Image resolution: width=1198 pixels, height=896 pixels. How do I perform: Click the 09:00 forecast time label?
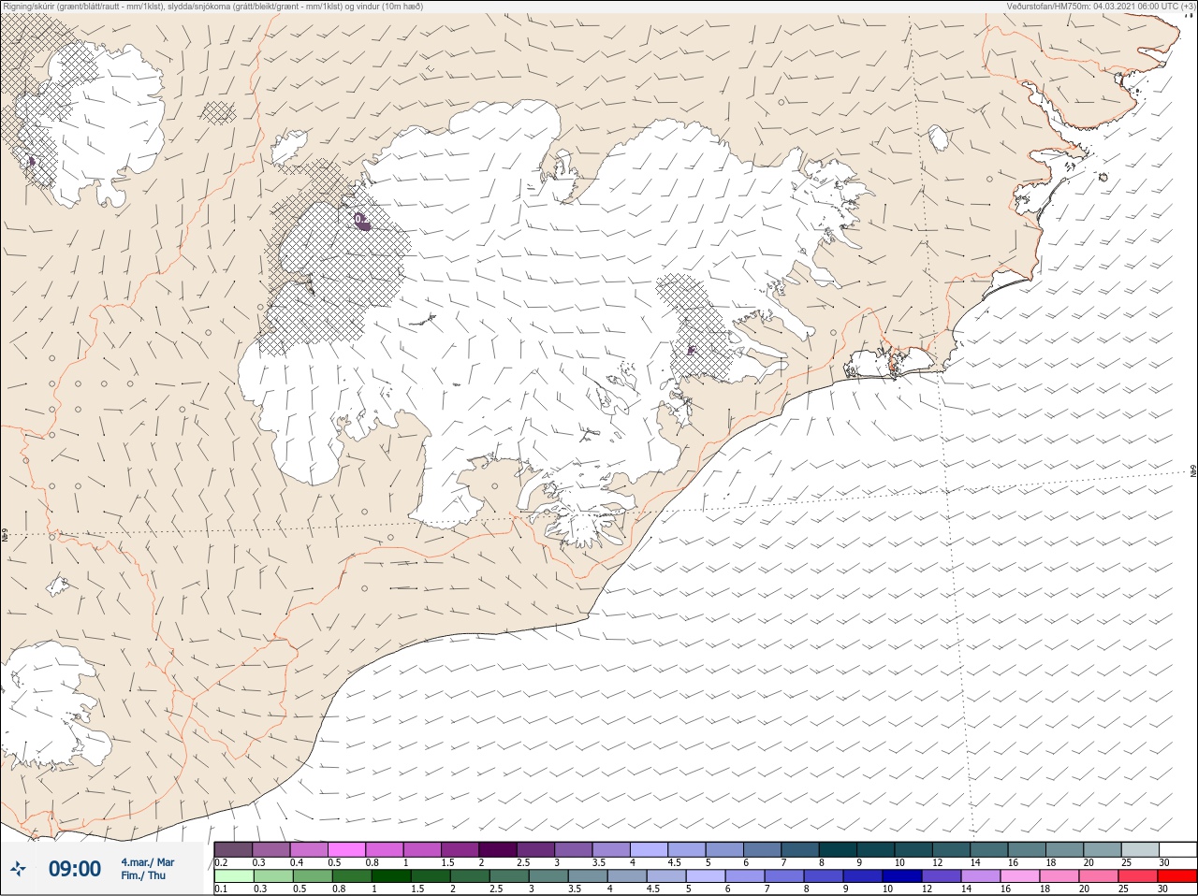75,869
